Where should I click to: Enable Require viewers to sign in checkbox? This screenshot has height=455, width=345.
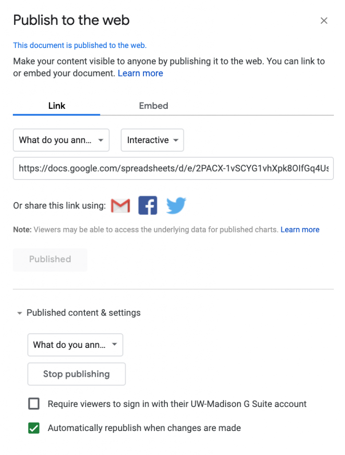(x=34, y=404)
